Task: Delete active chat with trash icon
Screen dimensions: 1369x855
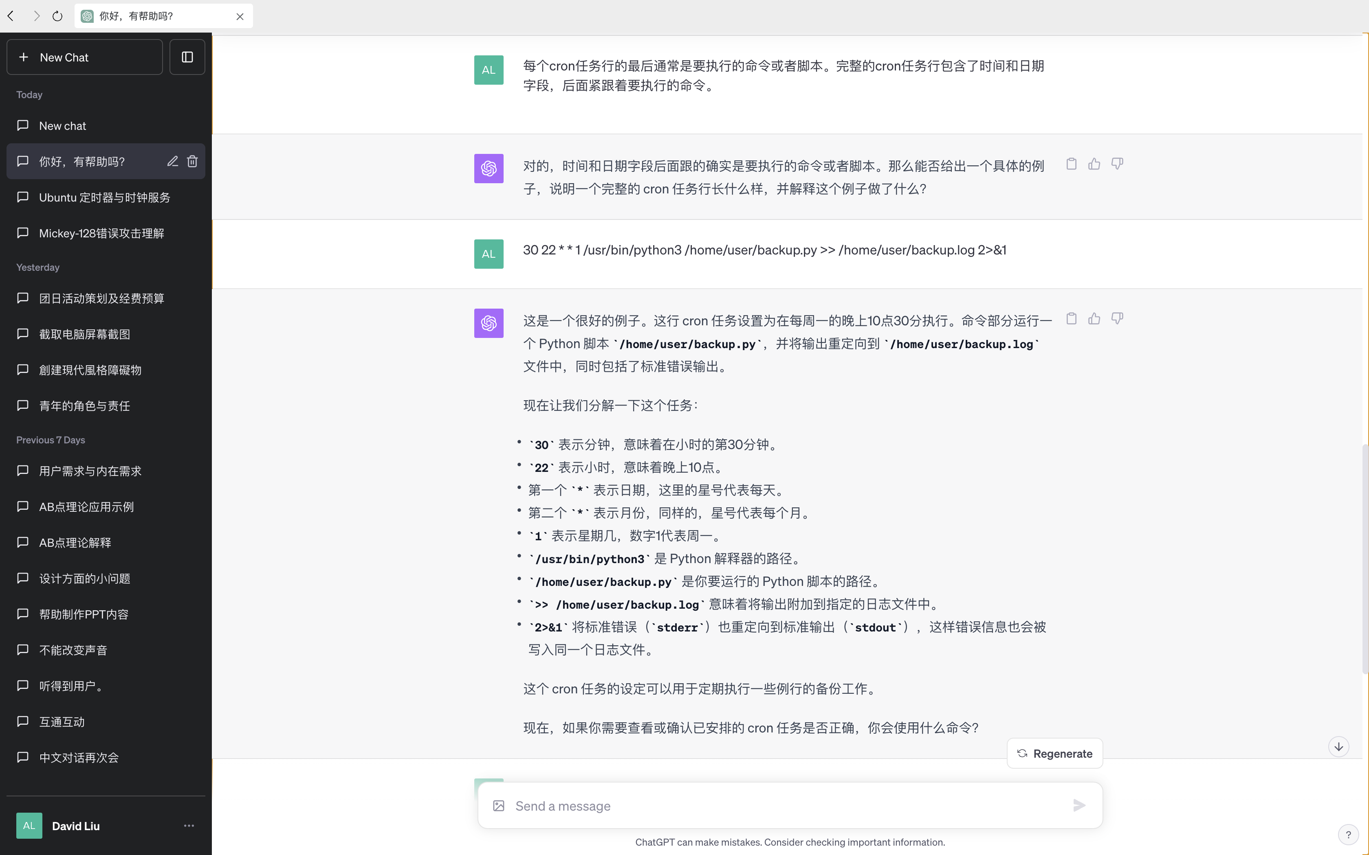Action: click(192, 161)
